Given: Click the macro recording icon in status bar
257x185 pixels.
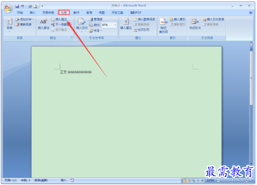Looking at the screenshot, I should (72, 180).
